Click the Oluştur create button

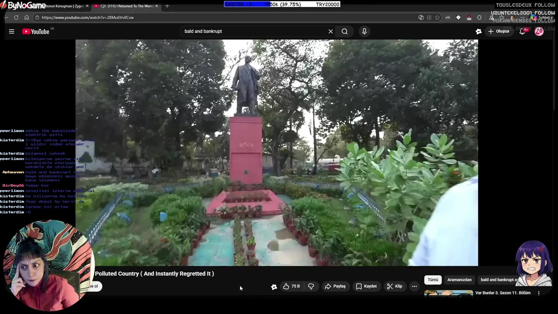[499, 31]
